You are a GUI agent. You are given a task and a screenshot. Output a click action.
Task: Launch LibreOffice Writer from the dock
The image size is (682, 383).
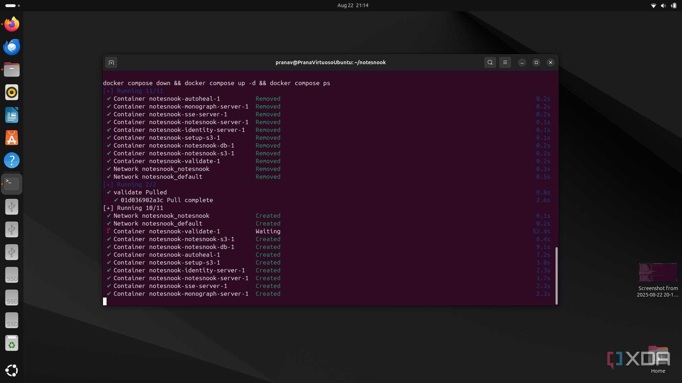click(12, 115)
